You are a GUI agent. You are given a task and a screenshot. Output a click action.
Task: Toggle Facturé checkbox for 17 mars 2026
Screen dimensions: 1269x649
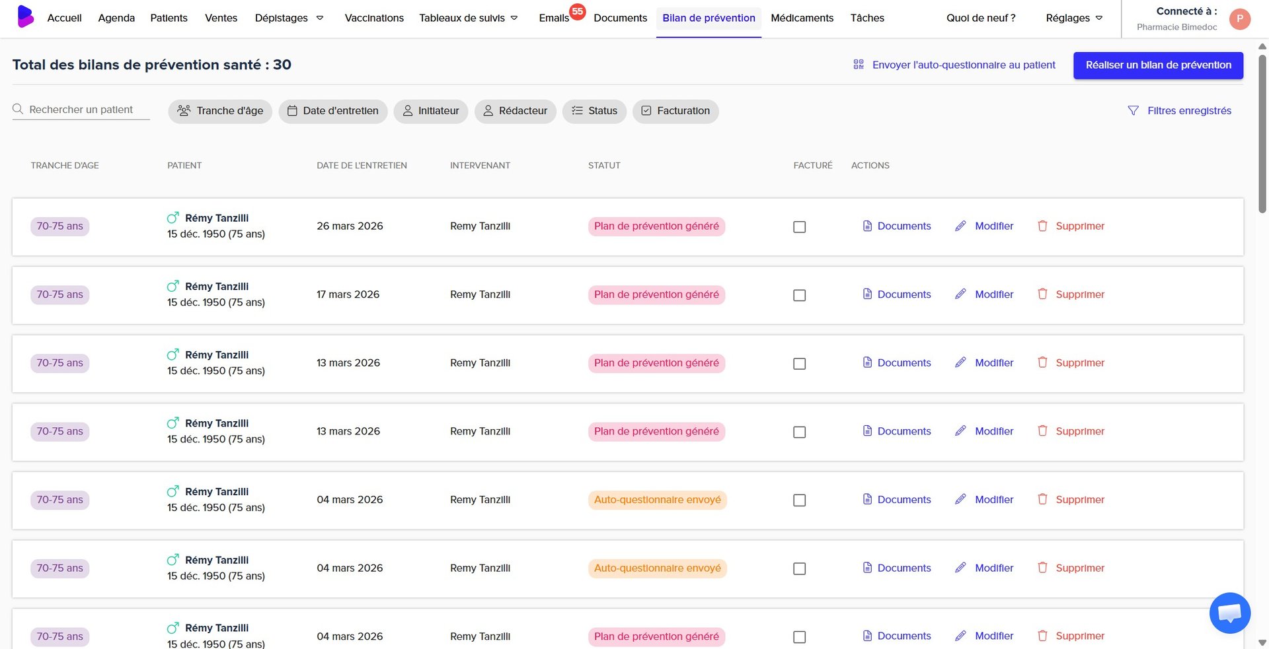pyautogui.click(x=799, y=295)
